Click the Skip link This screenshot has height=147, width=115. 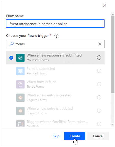tap(56, 136)
